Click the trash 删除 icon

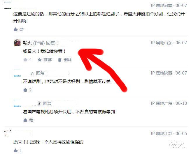tap(60, 60)
